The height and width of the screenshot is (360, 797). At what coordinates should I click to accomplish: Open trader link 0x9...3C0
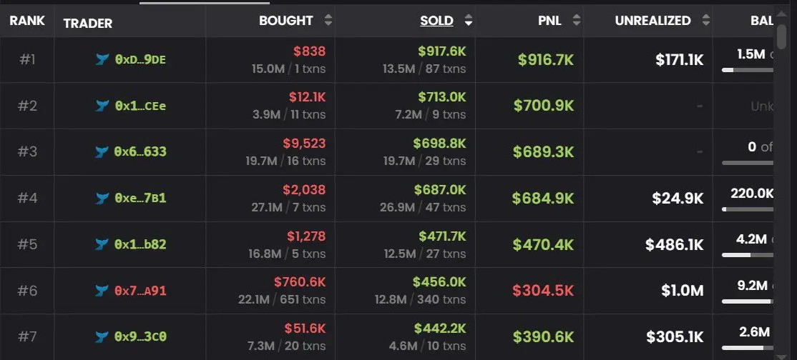click(x=140, y=336)
